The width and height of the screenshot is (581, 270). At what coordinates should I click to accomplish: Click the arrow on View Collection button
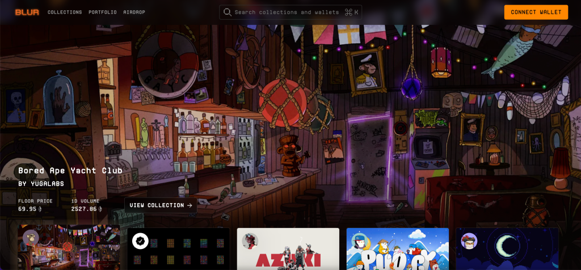coord(190,205)
